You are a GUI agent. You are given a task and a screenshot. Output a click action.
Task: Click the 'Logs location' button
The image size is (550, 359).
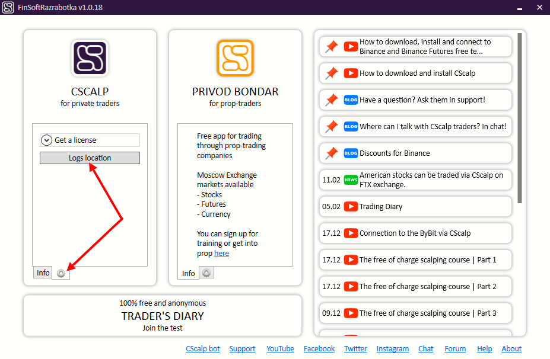[x=90, y=158]
